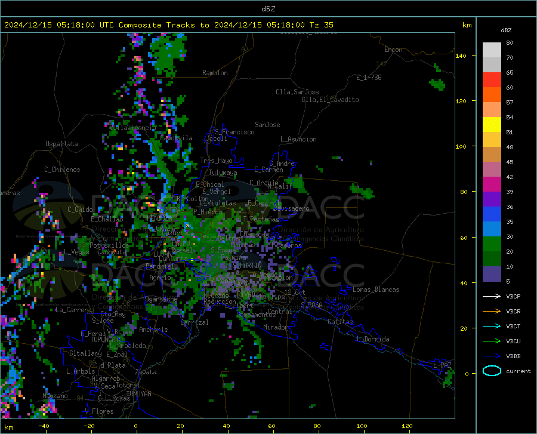Click the 'Mirador' map label
The height and width of the screenshot is (434, 537).
click(x=276, y=327)
